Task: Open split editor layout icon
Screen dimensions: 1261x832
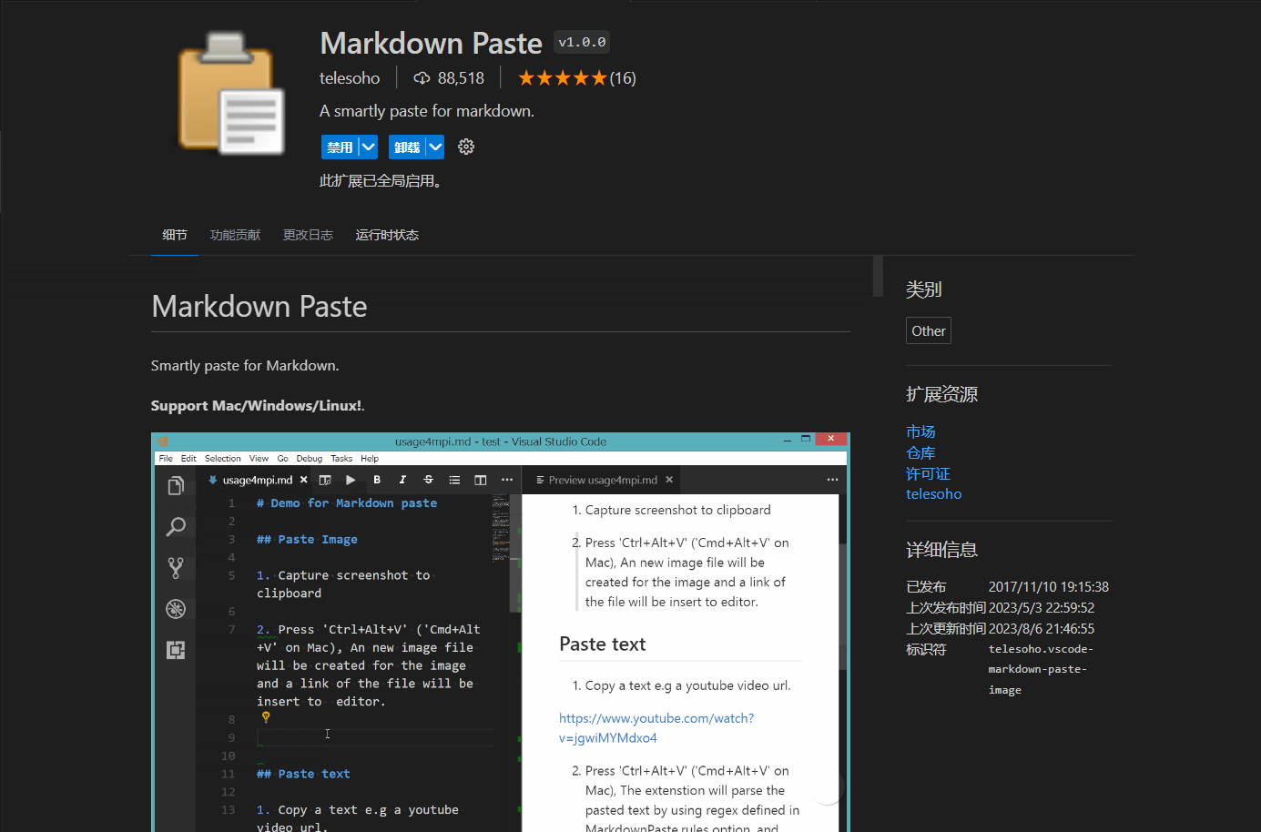Action: (480, 479)
